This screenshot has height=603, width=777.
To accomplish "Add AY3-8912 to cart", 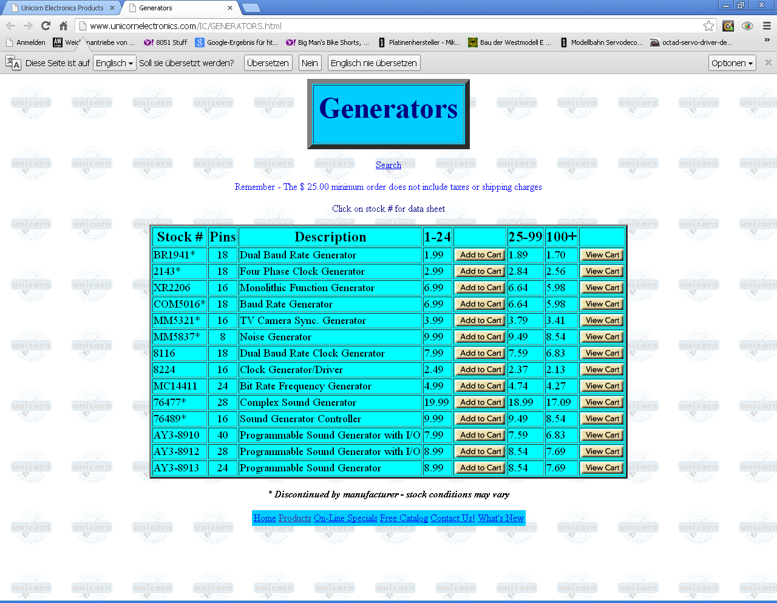I will click(480, 451).
